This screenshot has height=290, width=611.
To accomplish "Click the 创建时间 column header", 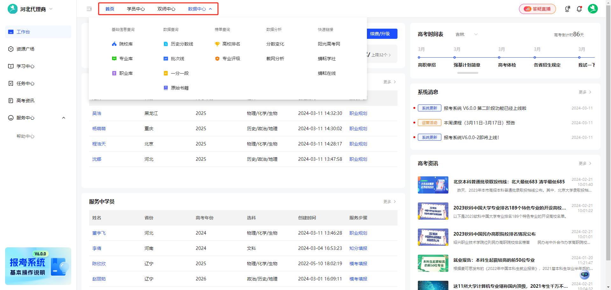I will tap(307, 218).
